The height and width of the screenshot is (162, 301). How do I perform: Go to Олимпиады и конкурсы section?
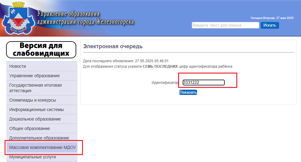42,100
